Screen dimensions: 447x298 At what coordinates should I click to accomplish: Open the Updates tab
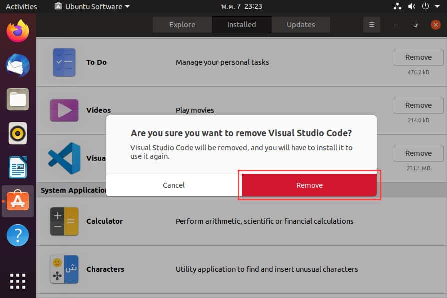tap(301, 25)
